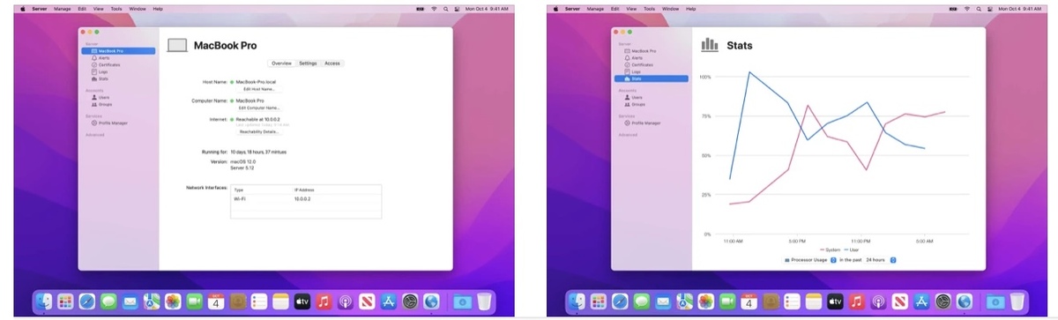Open Podcasts from the right screenshot's Dock
1058x320 pixels.
878,301
